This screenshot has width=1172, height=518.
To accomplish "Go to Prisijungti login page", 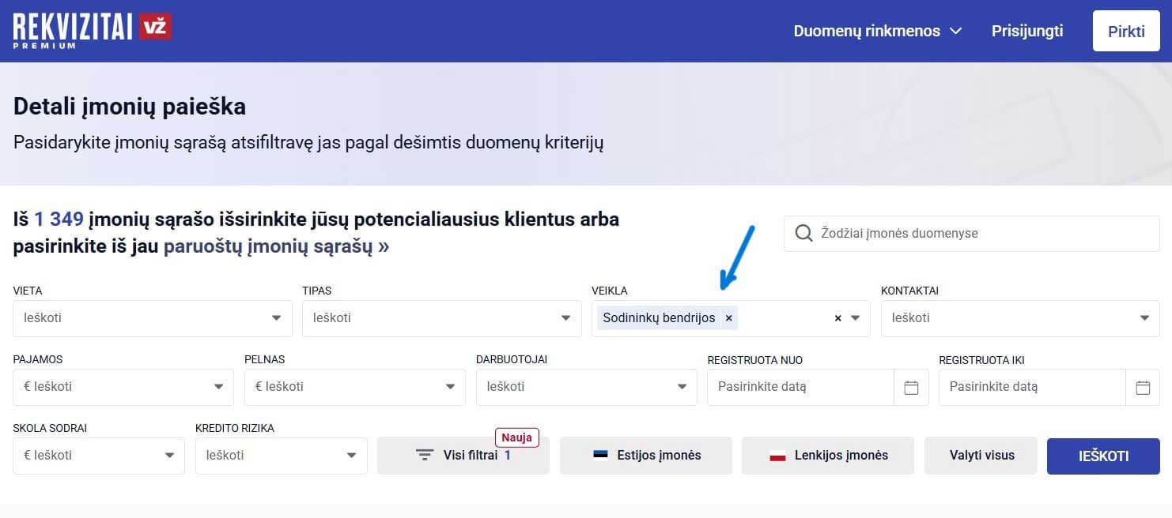I will [1026, 31].
